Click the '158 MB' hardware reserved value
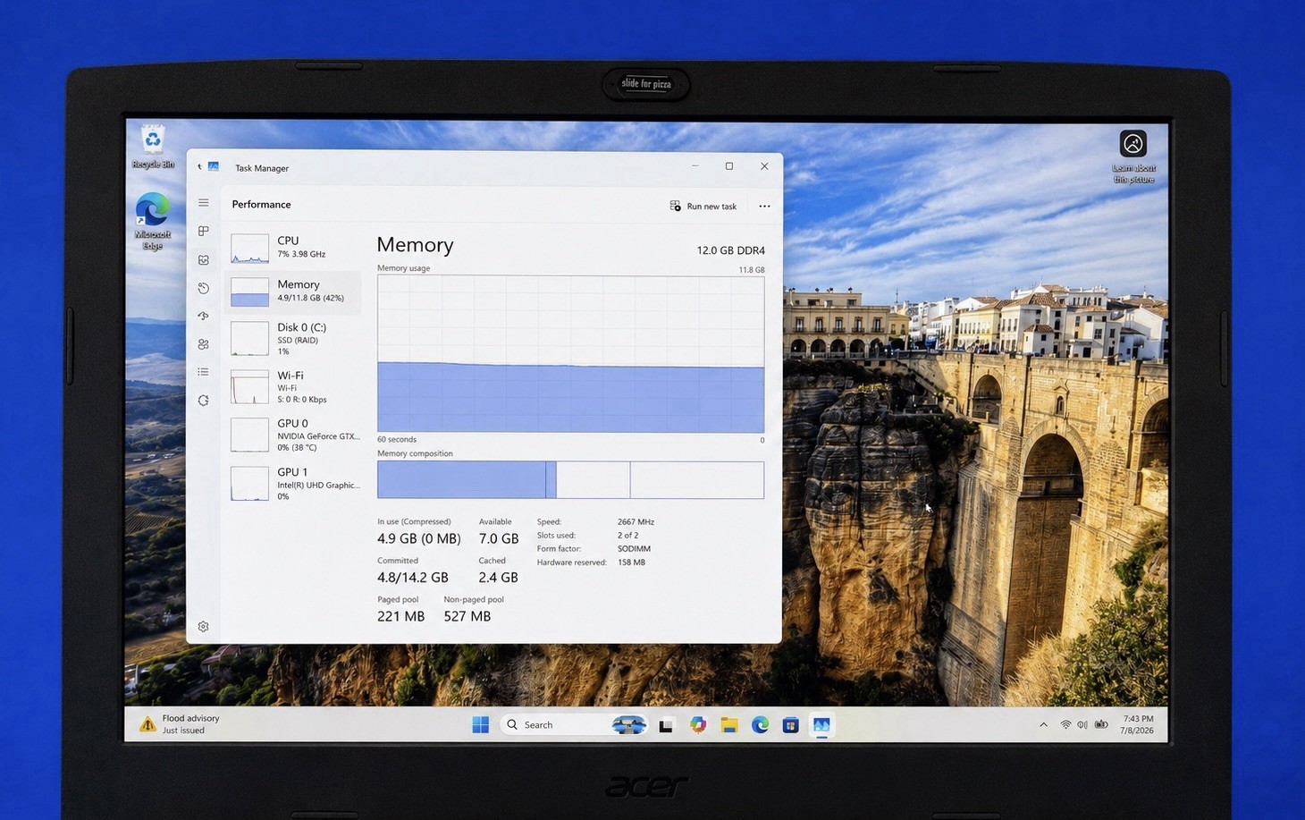 (631, 562)
